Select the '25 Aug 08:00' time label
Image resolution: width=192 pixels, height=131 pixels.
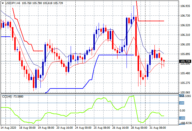coord(102,128)
